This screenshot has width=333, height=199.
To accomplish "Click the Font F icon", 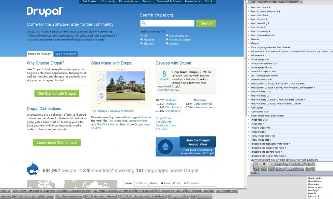I will point(313,164).
